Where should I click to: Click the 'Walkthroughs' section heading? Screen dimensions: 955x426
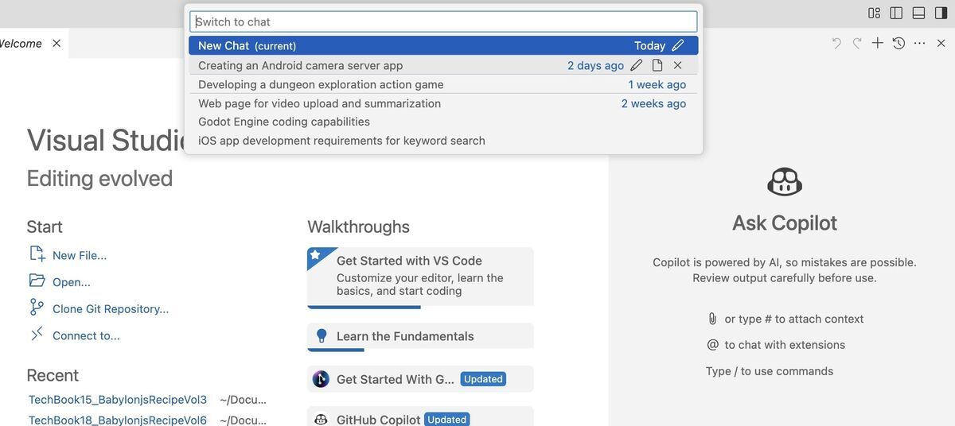point(358,227)
